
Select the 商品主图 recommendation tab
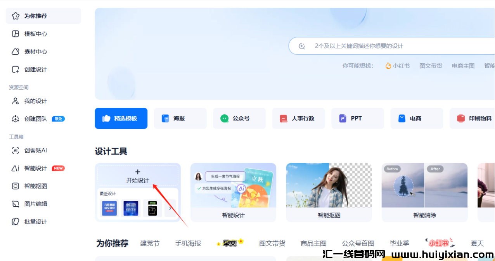point(314,243)
